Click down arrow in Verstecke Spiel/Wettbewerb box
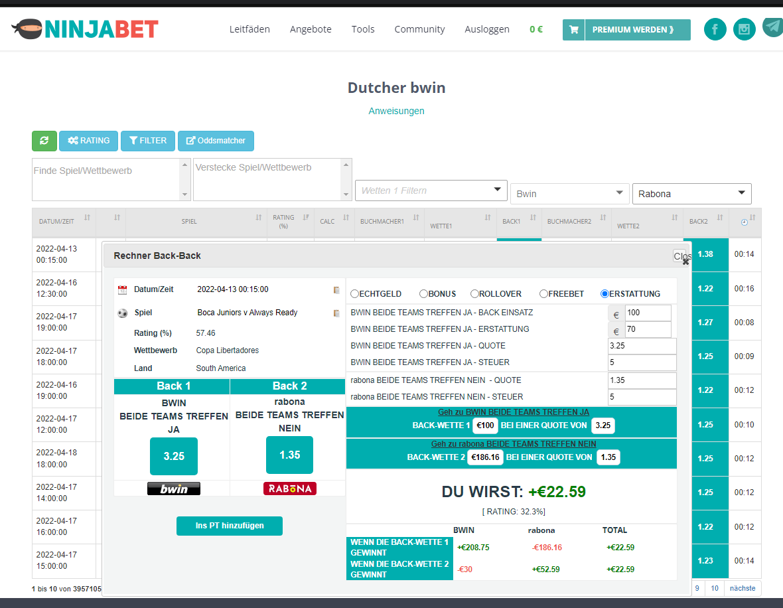The image size is (783, 608). (x=346, y=195)
